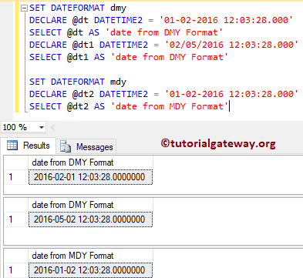Viewport: 303px width, 278px height.
Task: Collapse the SQL code block outline toggle
Action: (x=24, y=8)
